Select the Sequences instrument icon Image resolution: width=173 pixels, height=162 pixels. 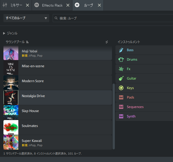[x=121, y=107]
